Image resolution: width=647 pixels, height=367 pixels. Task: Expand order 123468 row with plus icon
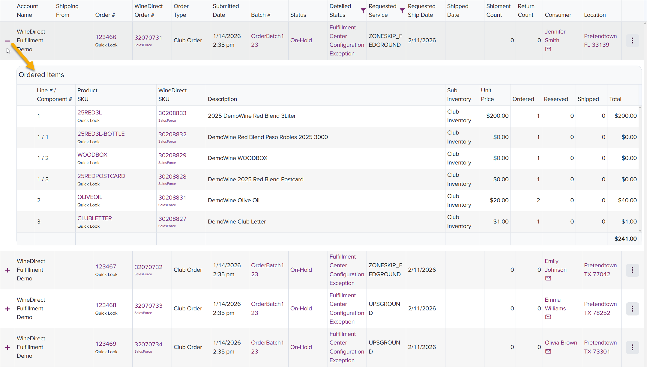(7, 309)
